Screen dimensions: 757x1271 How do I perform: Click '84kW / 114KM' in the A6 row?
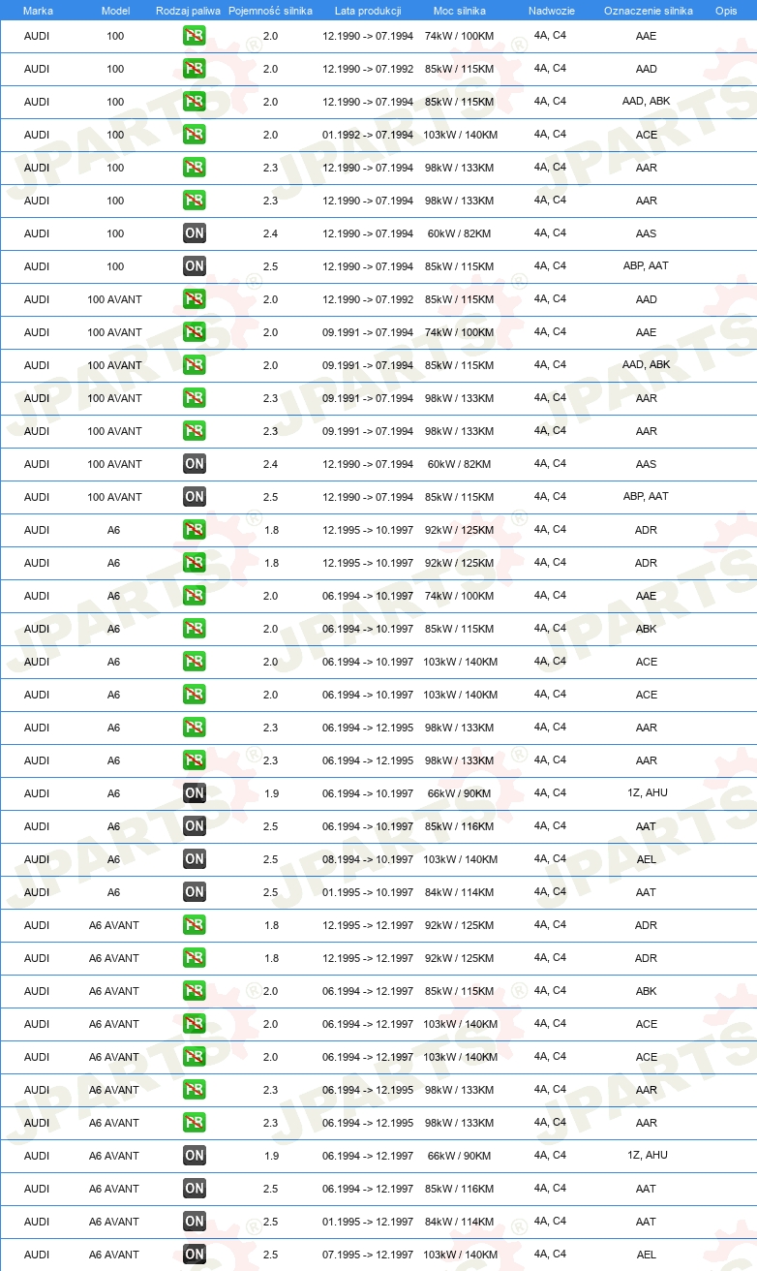click(x=460, y=892)
